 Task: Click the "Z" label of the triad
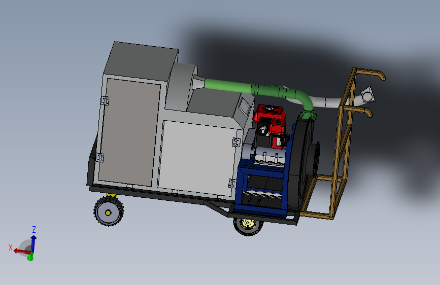pos(34,229)
